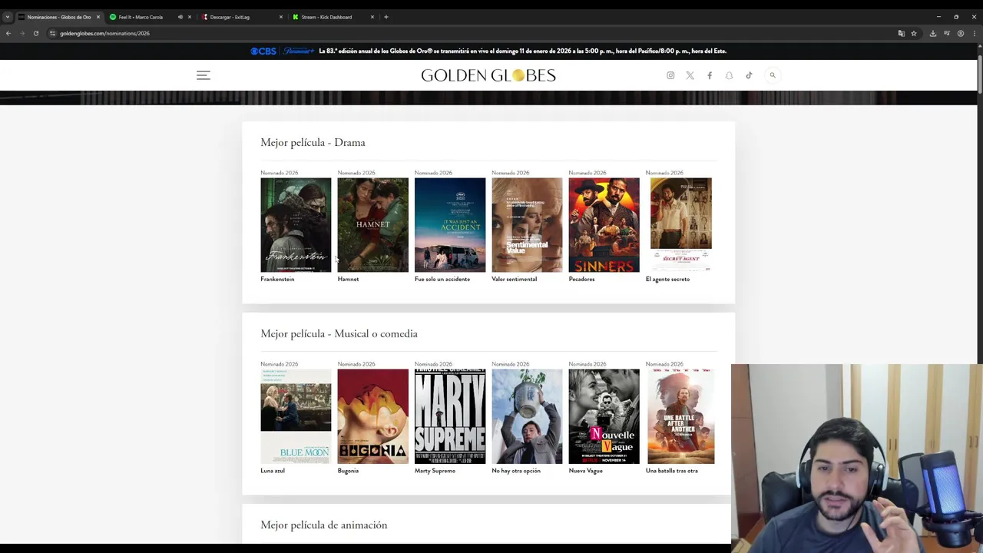Screen dimensions: 983x553
Task: Click the 'Una batalla tras otra' title
Action: tap(672, 470)
